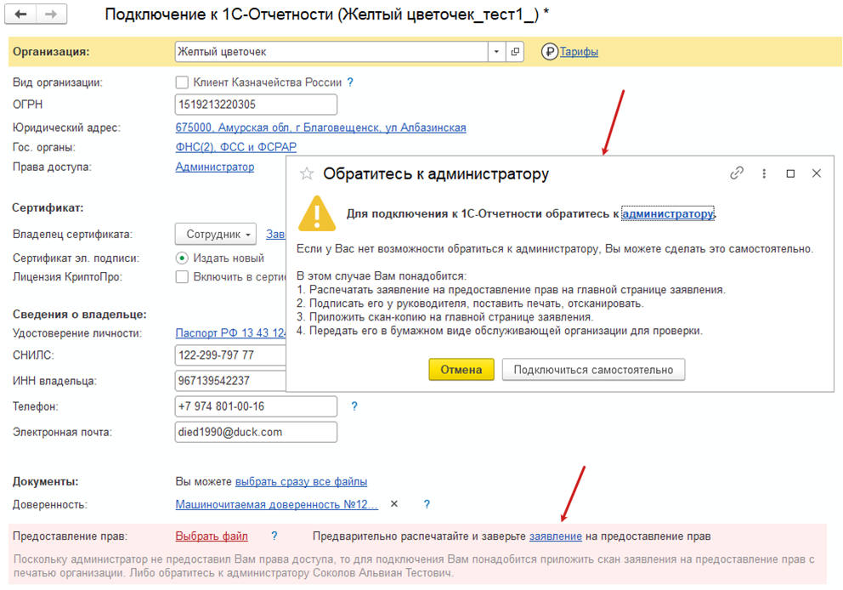This screenshot has height=590, width=843.
Task: Open help next to the Доверенность row
Action: (427, 504)
